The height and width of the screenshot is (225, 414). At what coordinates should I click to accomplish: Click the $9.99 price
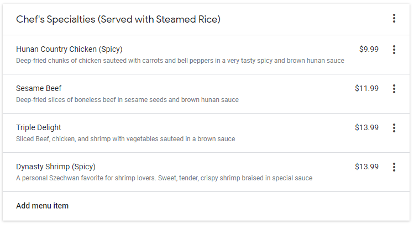[x=369, y=49]
